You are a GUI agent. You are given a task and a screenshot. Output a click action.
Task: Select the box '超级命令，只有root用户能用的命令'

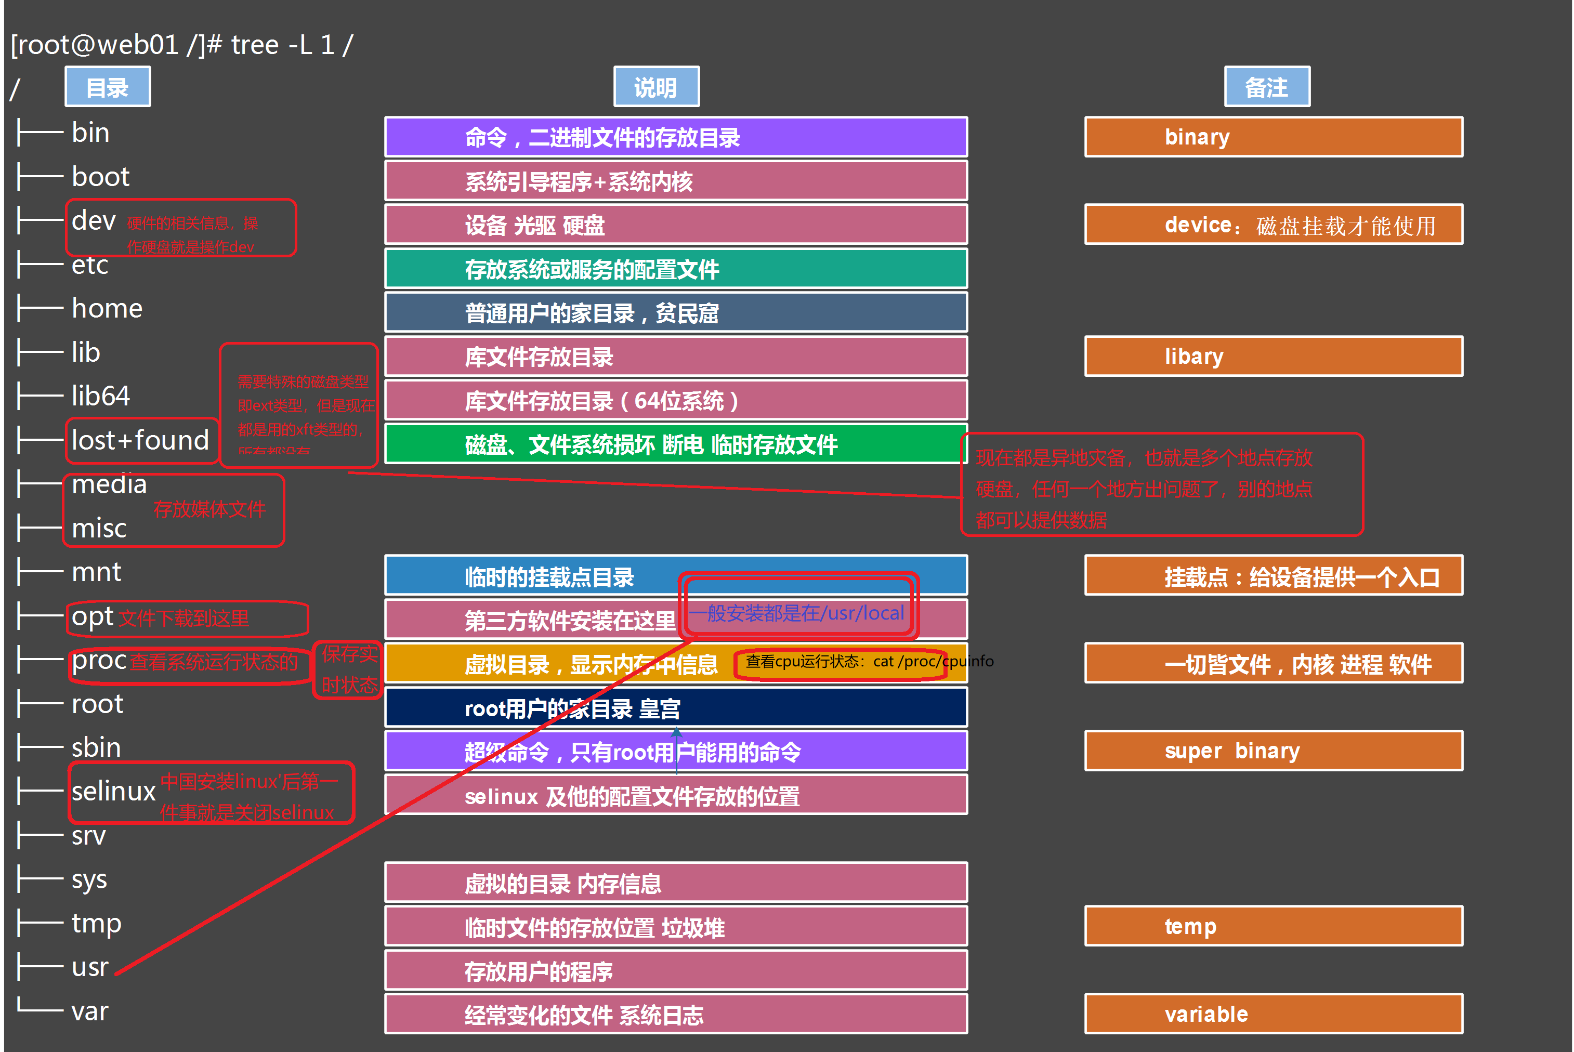pyautogui.click(x=676, y=752)
